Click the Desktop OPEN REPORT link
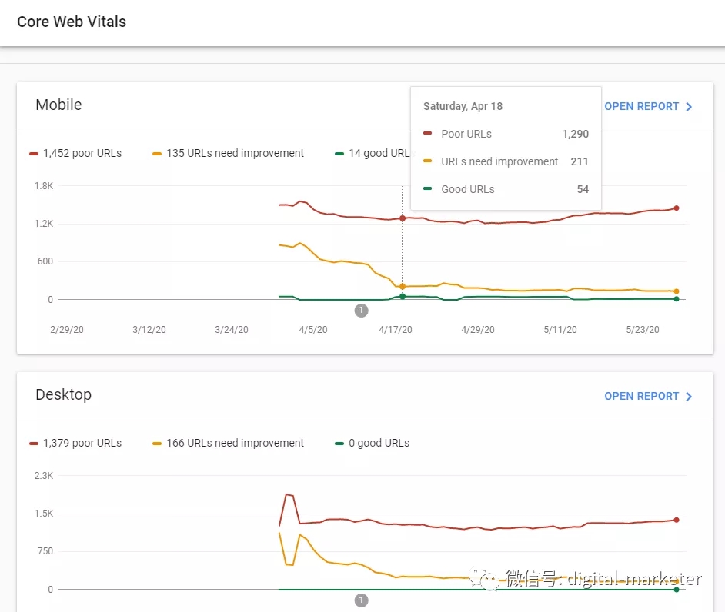The image size is (725, 612). (x=641, y=396)
